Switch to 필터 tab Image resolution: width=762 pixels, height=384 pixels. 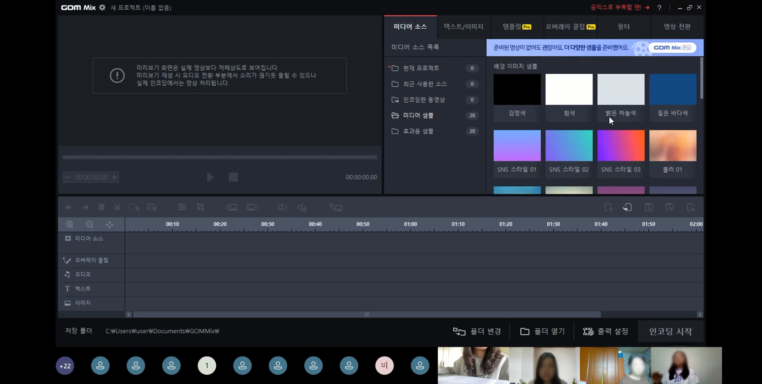(623, 26)
